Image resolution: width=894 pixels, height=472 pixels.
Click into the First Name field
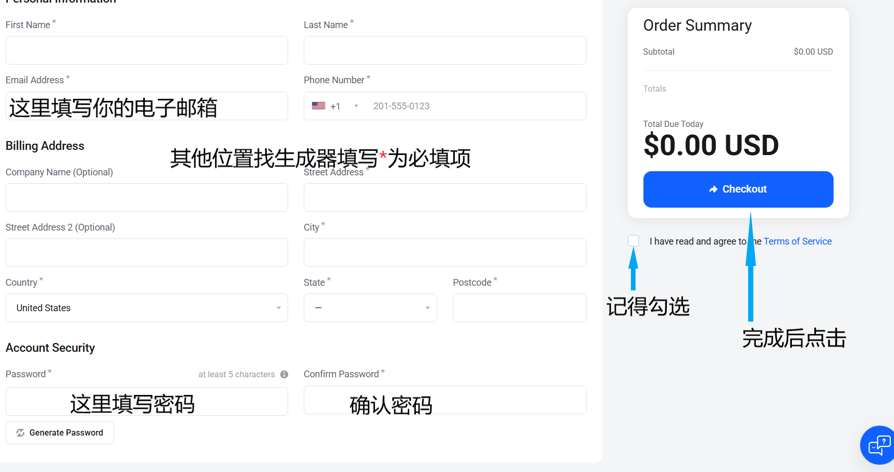pos(146,50)
